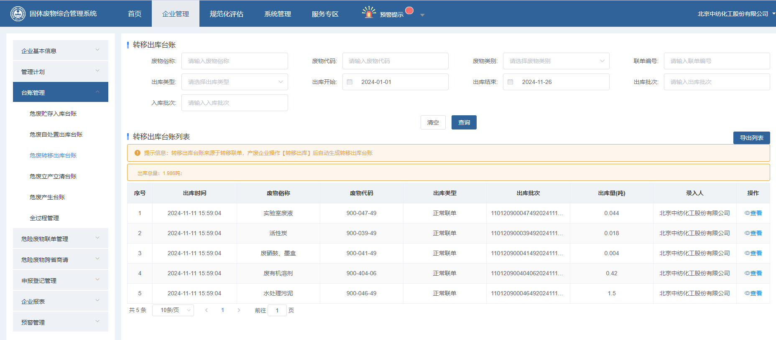
Task: Select 危废转移出库台账 menu item
Action: pyautogui.click(x=53, y=155)
